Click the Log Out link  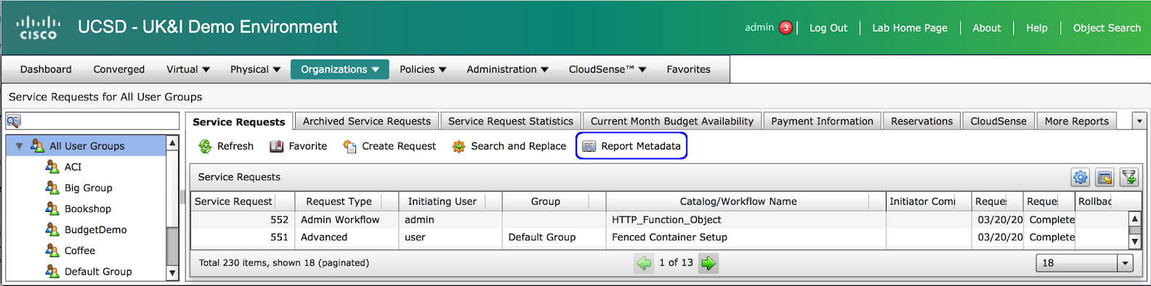[x=828, y=28]
